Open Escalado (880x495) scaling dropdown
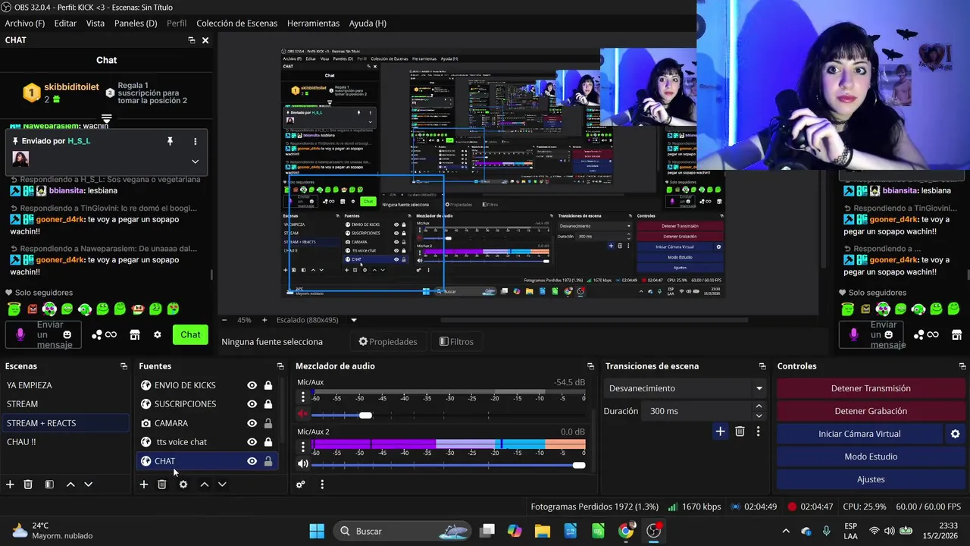The width and height of the screenshot is (970, 546). click(353, 320)
